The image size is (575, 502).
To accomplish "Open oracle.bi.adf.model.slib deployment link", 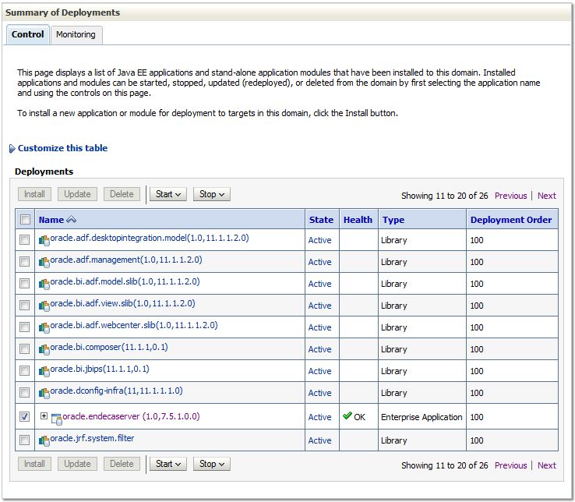I will 125,281.
